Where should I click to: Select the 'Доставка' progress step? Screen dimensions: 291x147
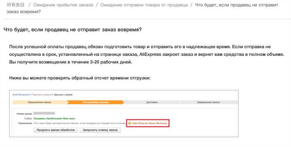click(x=152, y=102)
